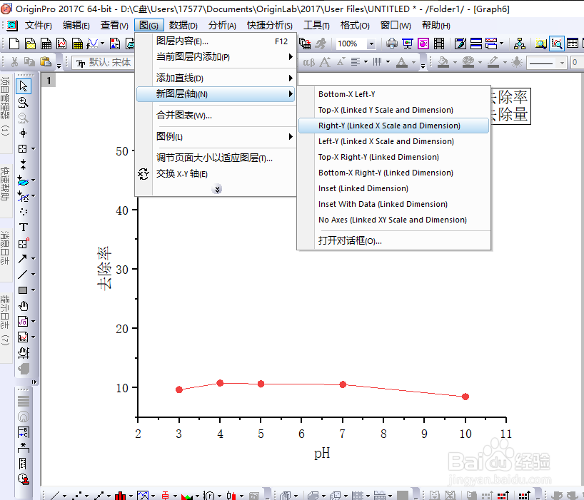This screenshot has height=500, width=584.
Task: Select the Pointer tool in the left toolbox
Action: (24, 86)
